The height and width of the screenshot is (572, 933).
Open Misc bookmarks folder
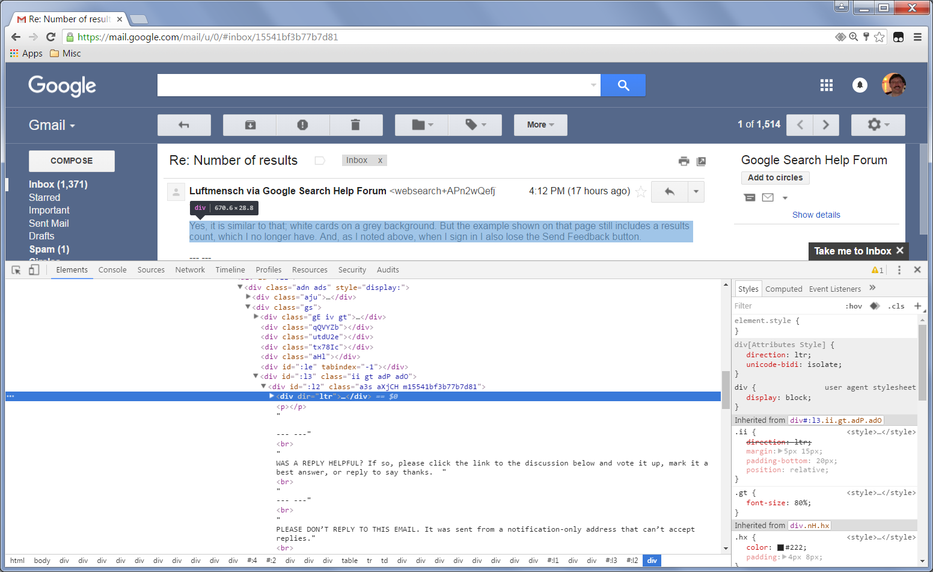point(66,53)
